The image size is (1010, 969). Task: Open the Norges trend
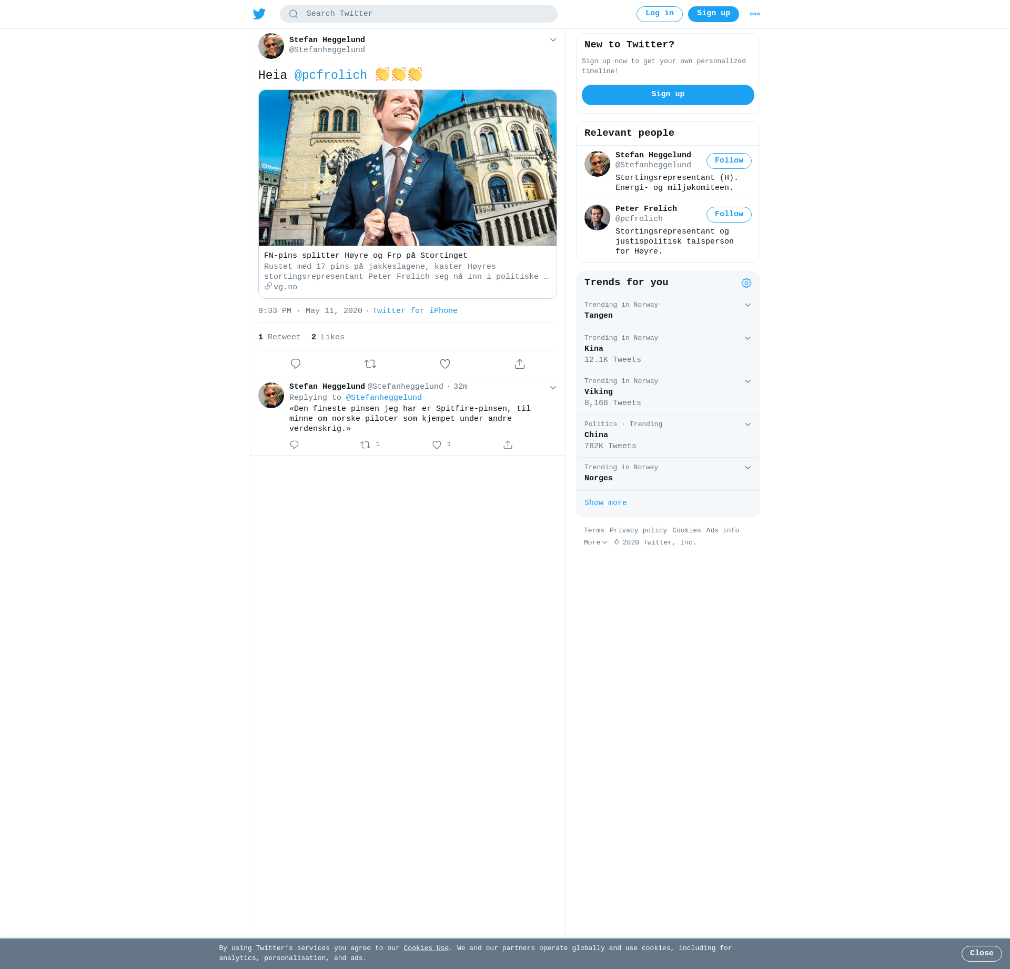(x=668, y=474)
